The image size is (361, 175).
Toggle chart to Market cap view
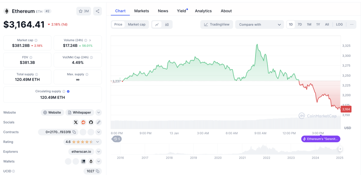point(136,24)
